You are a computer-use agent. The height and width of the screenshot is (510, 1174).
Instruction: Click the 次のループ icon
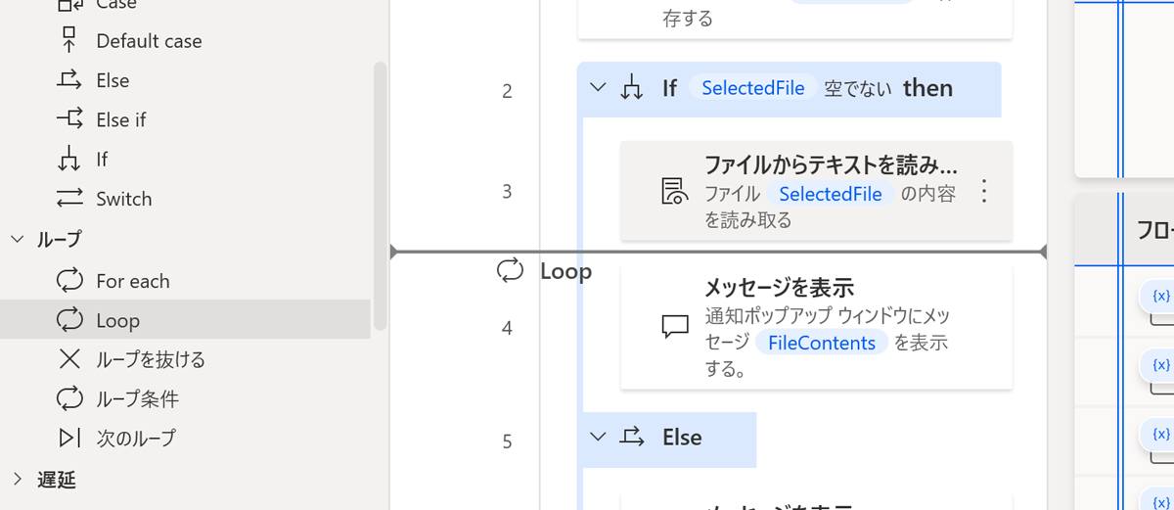pyautogui.click(x=69, y=438)
